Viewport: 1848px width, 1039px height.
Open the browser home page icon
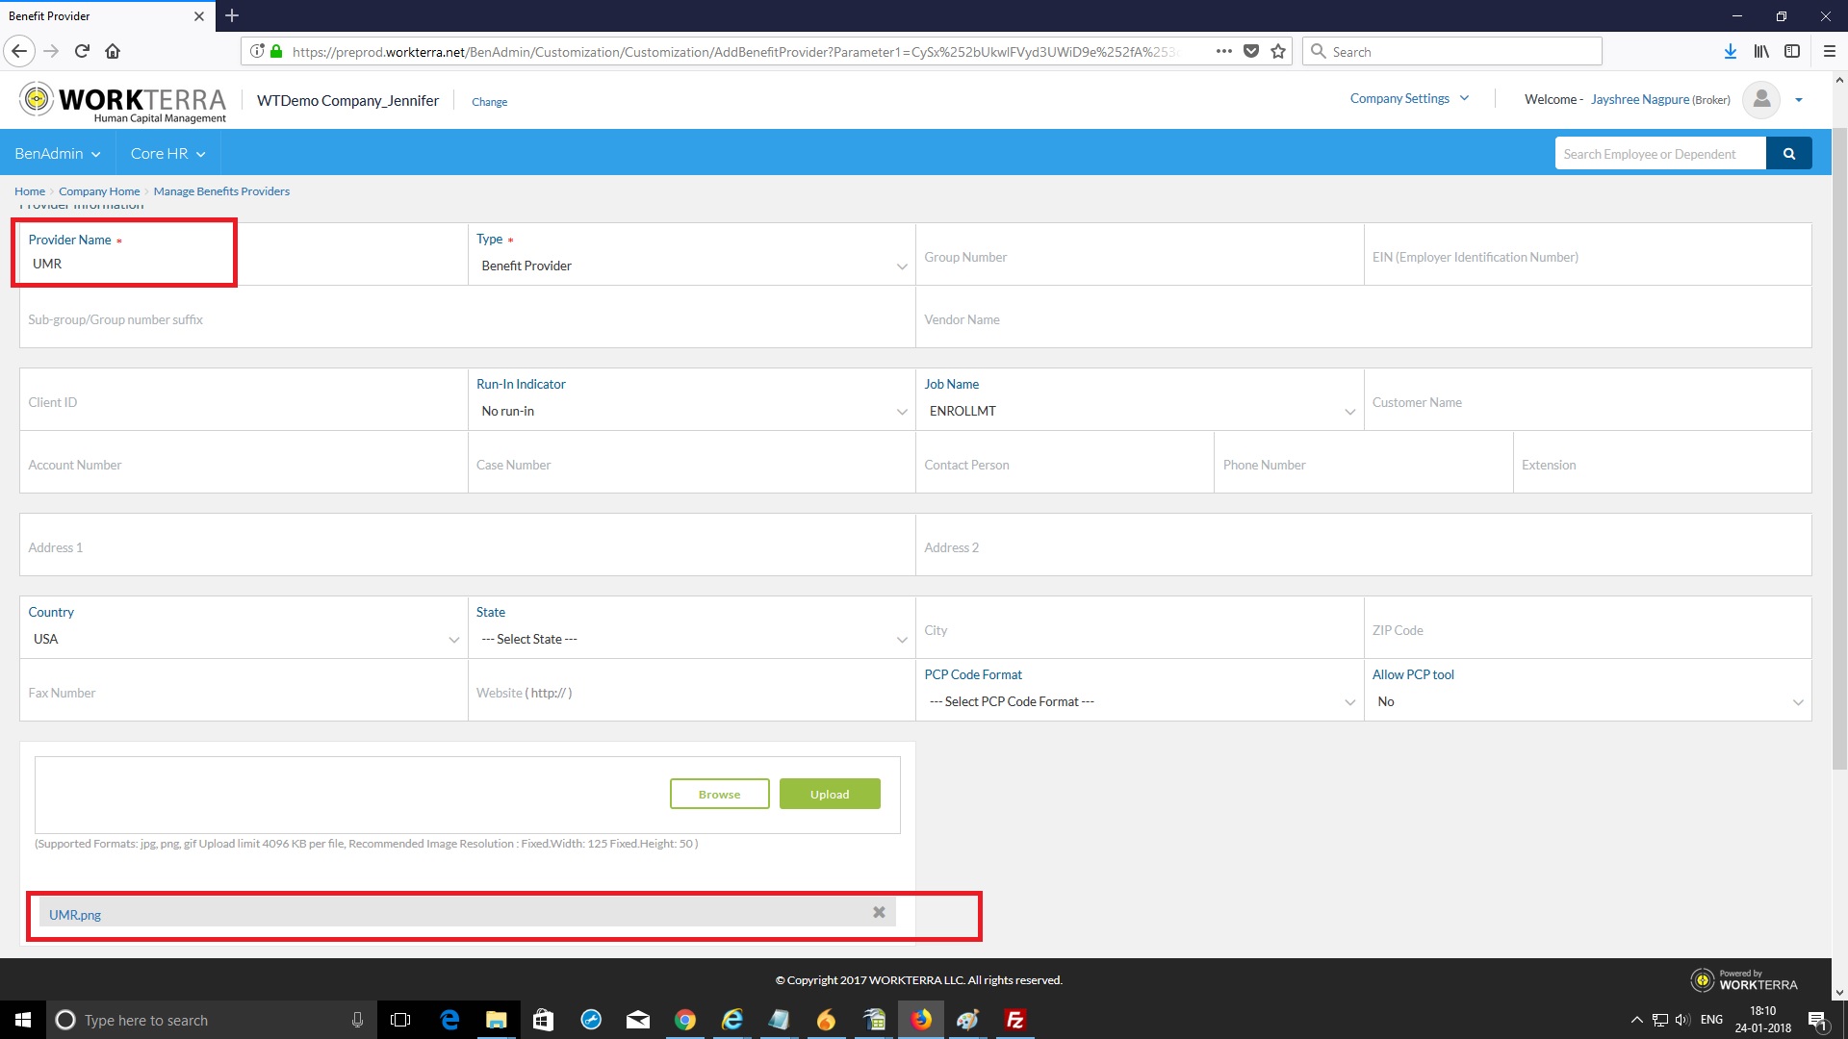pos(113,51)
